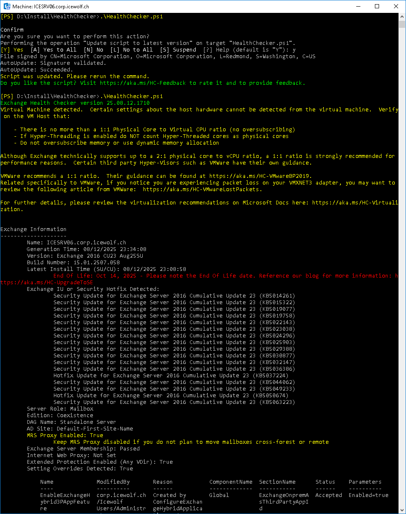Maximize the ICESRV06 console window
406x514 pixels.
point(377,6)
